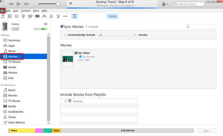Open the Internet Radio antenna icon
Screen dimensions: 223x136
coord(58,16)
